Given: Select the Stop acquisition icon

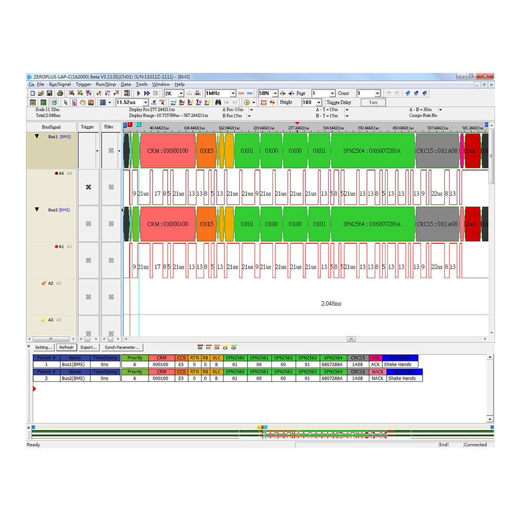Looking at the screenshot, I should [x=155, y=93].
